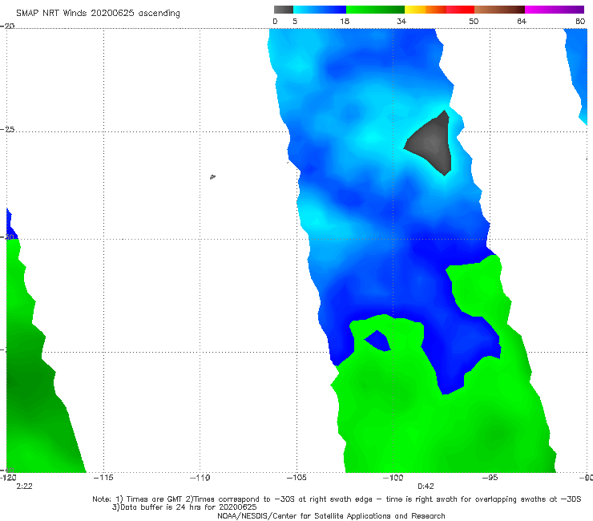Click the '2:22' swath time label
This screenshot has width=593, height=521.
point(24,487)
